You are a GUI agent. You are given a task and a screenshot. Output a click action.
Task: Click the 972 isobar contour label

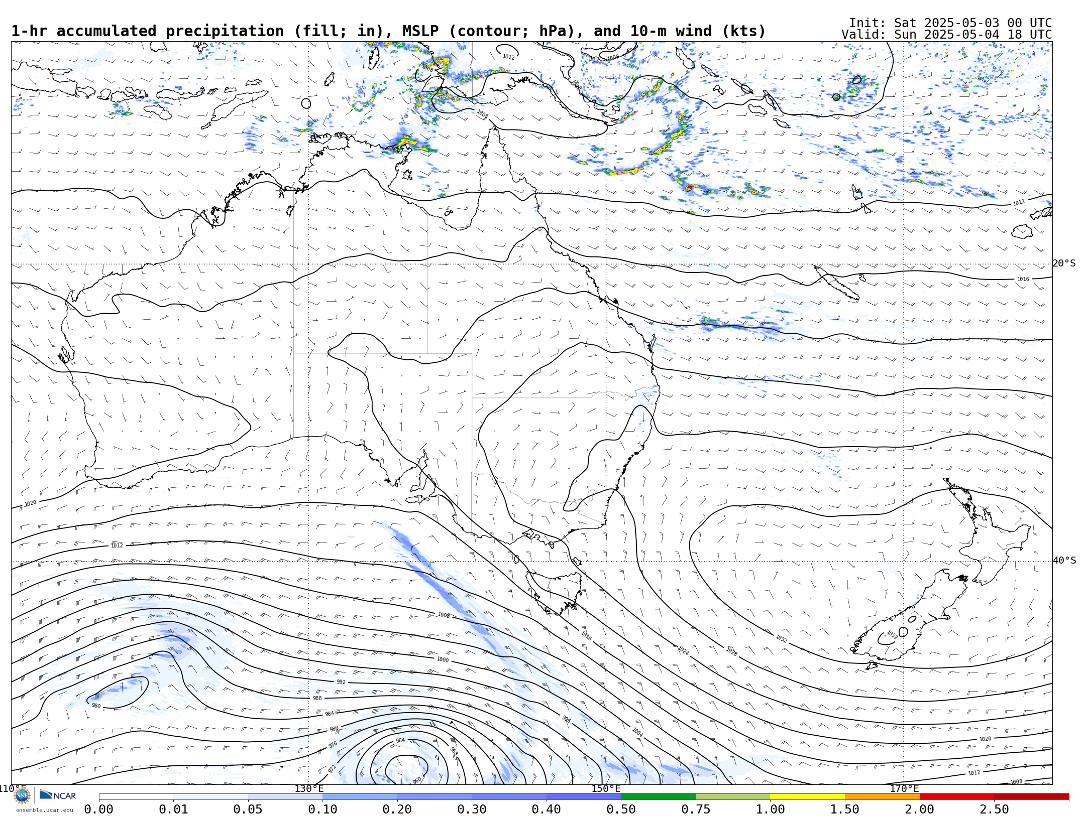[x=332, y=769]
